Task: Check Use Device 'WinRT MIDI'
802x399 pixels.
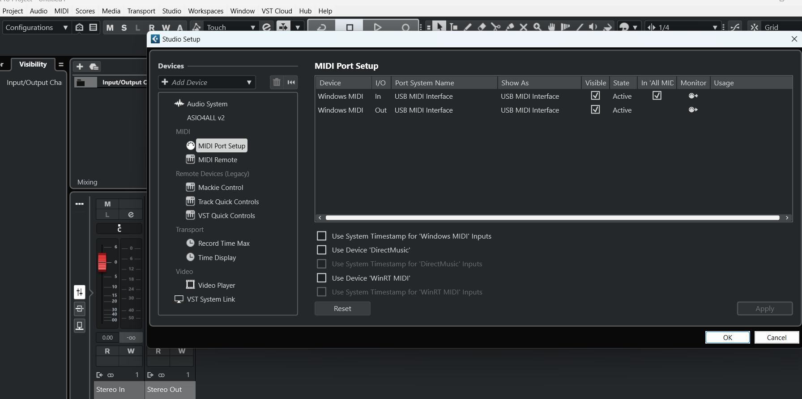Action: [321, 278]
